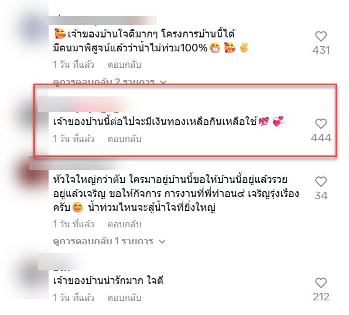Screen dimensions: 349x315
Task: Reply to the comment about โครงการบ้านนี้
Action: [x=124, y=65]
